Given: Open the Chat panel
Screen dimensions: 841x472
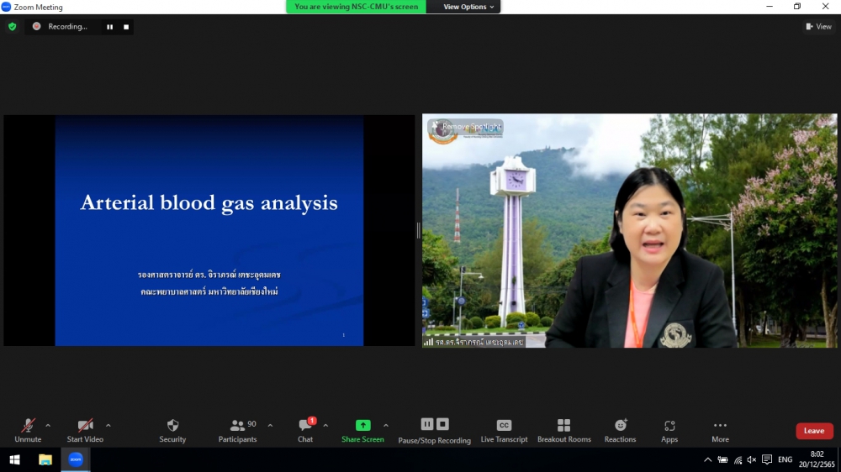Looking at the screenshot, I should pyautogui.click(x=305, y=430).
